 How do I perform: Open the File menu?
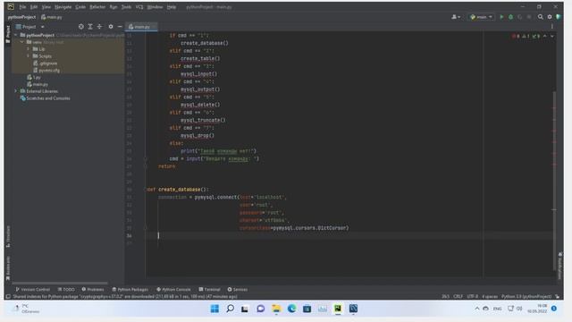click(x=22, y=7)
